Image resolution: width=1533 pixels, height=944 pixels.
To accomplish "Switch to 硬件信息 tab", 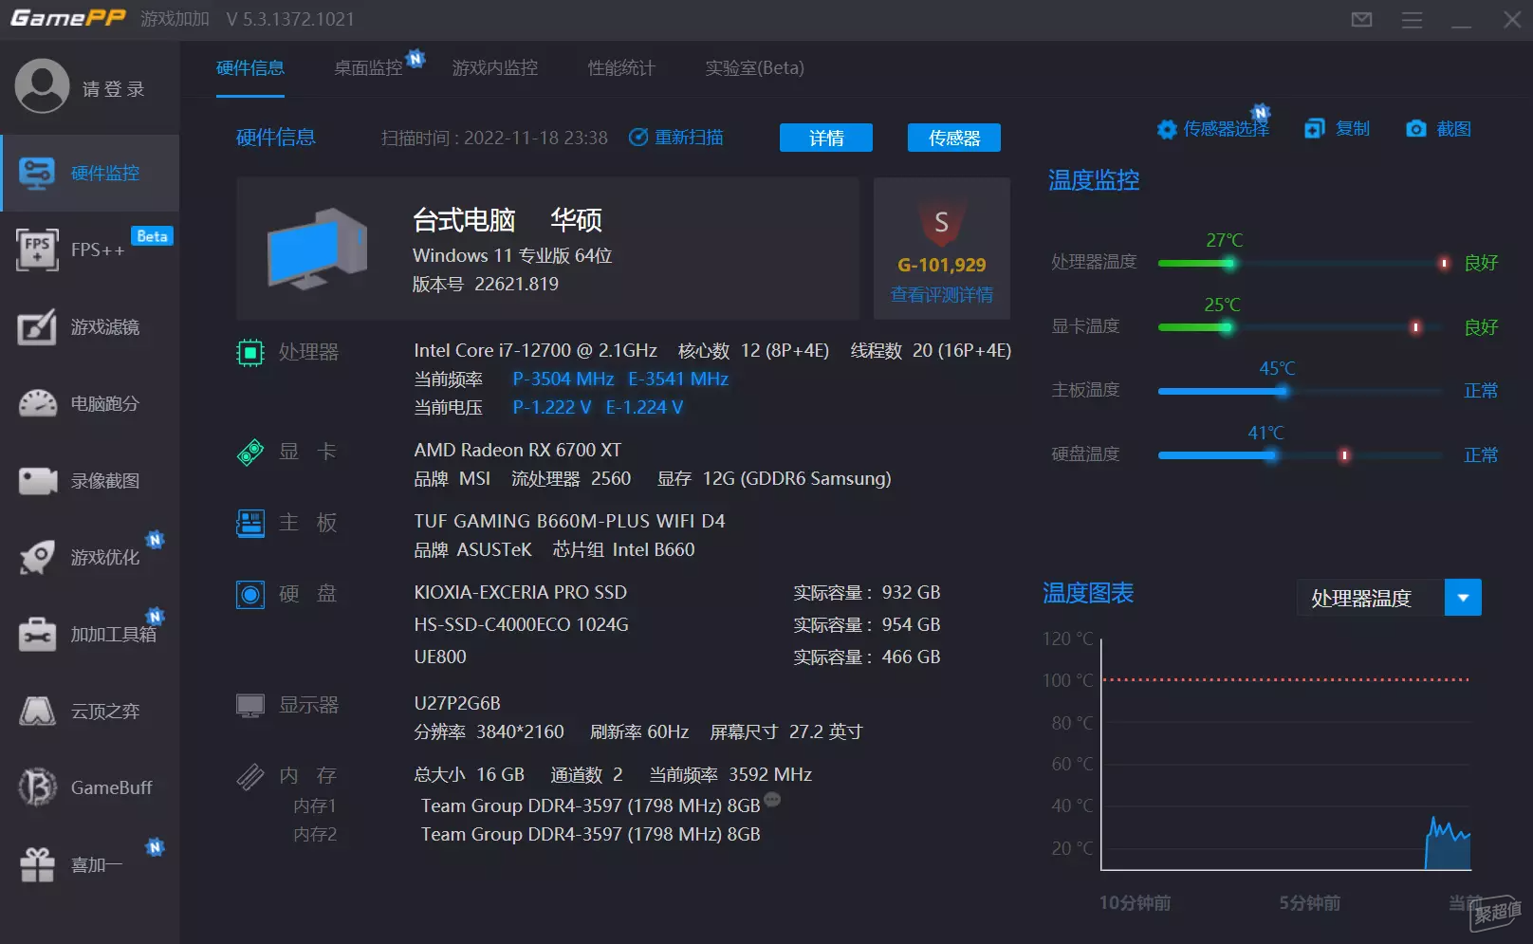I will (x=250, y=68).
